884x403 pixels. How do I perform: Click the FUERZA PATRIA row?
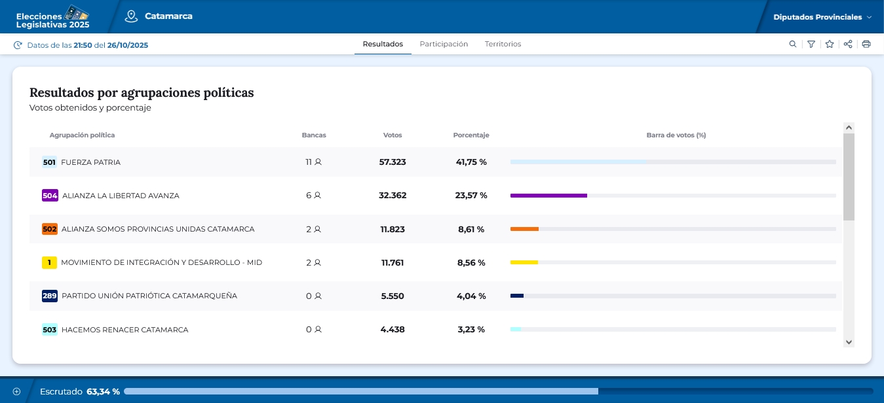pos(90,162)
